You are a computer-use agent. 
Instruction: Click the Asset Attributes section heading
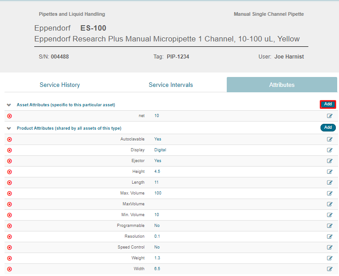(66, 105)
